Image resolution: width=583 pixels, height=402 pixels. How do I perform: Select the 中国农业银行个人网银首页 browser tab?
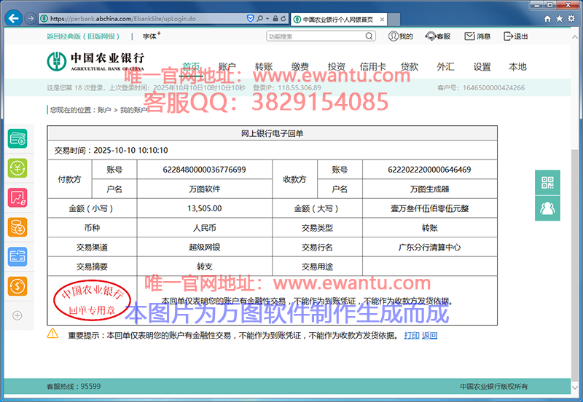338,20
